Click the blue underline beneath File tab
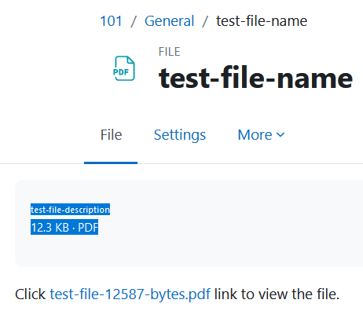Image resolution: width=363 pixels, height=318 pixels. pos(111,163)
